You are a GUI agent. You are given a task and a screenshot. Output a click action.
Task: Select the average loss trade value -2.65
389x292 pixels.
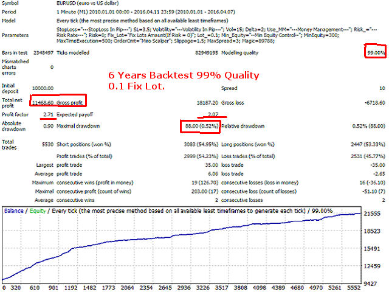[x=379, y=174]
